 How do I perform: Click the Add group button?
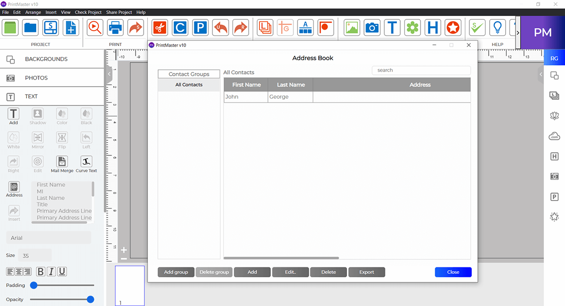coord(176,272)
